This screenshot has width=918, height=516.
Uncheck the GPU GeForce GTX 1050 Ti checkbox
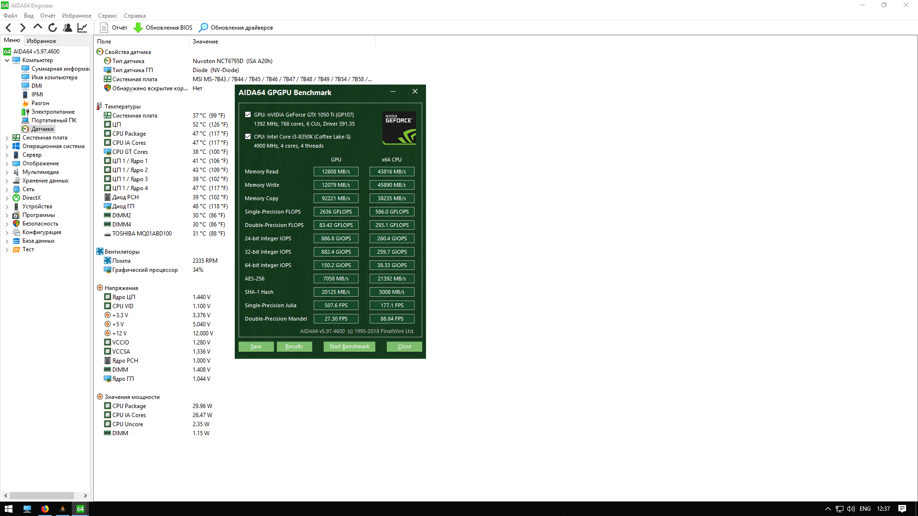point(248,115)
